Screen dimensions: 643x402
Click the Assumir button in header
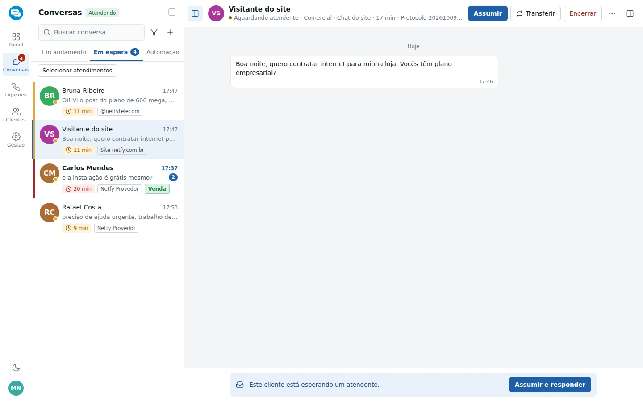(x=488, y=13)
